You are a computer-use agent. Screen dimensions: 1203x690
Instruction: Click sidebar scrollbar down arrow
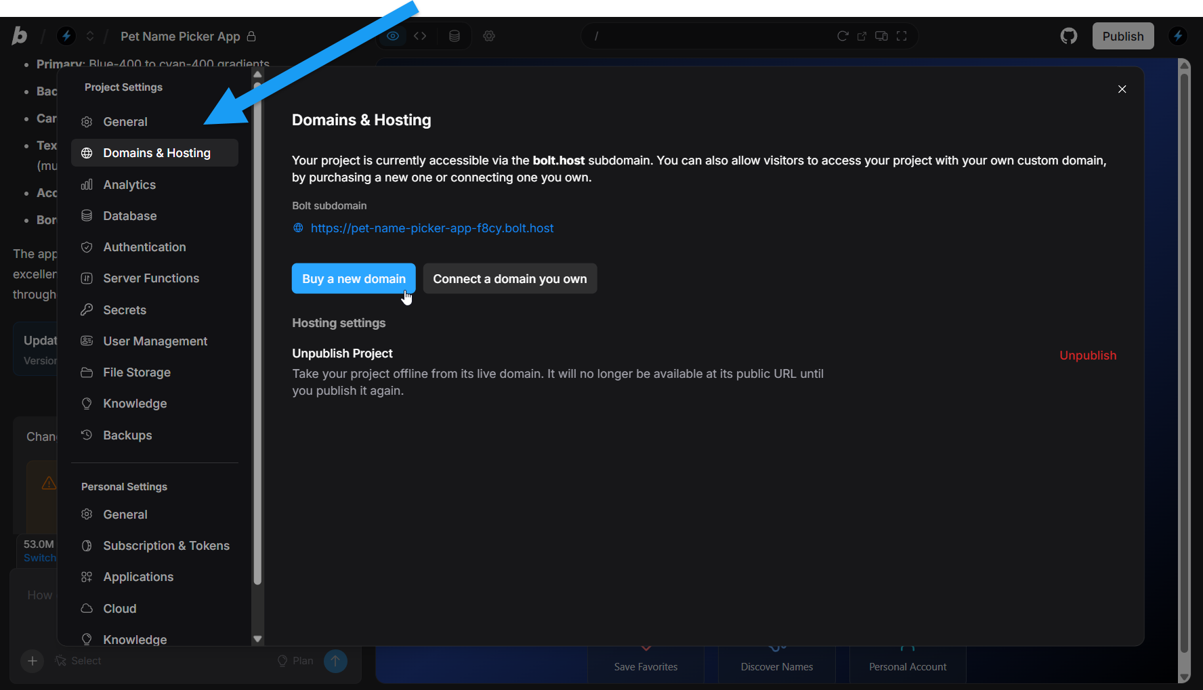257,639
